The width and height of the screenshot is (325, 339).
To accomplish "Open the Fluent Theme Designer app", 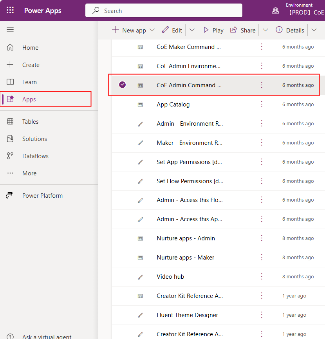I will coord(187,315).
